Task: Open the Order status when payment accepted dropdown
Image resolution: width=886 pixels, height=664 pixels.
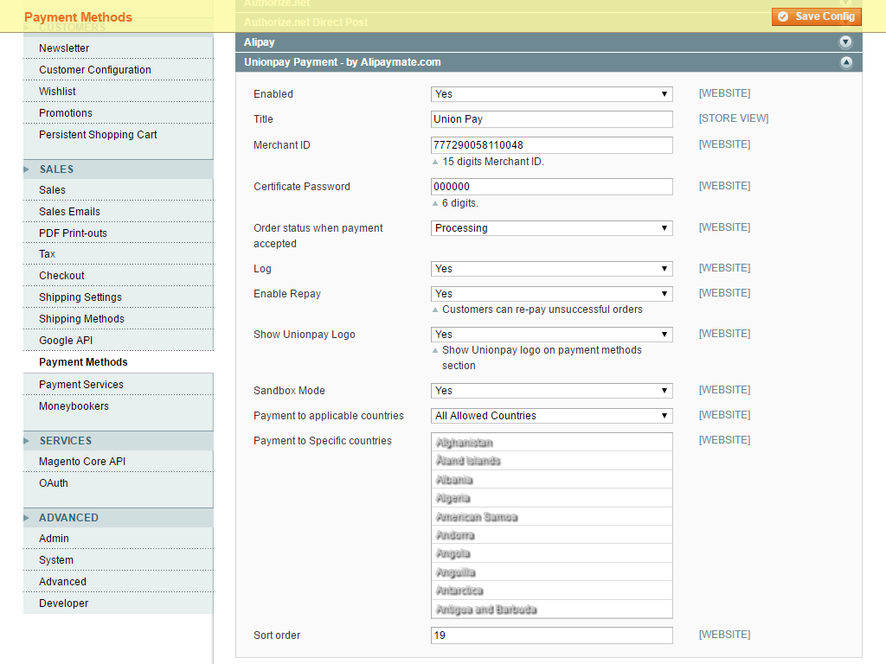Action: click(x=551, y=228)
